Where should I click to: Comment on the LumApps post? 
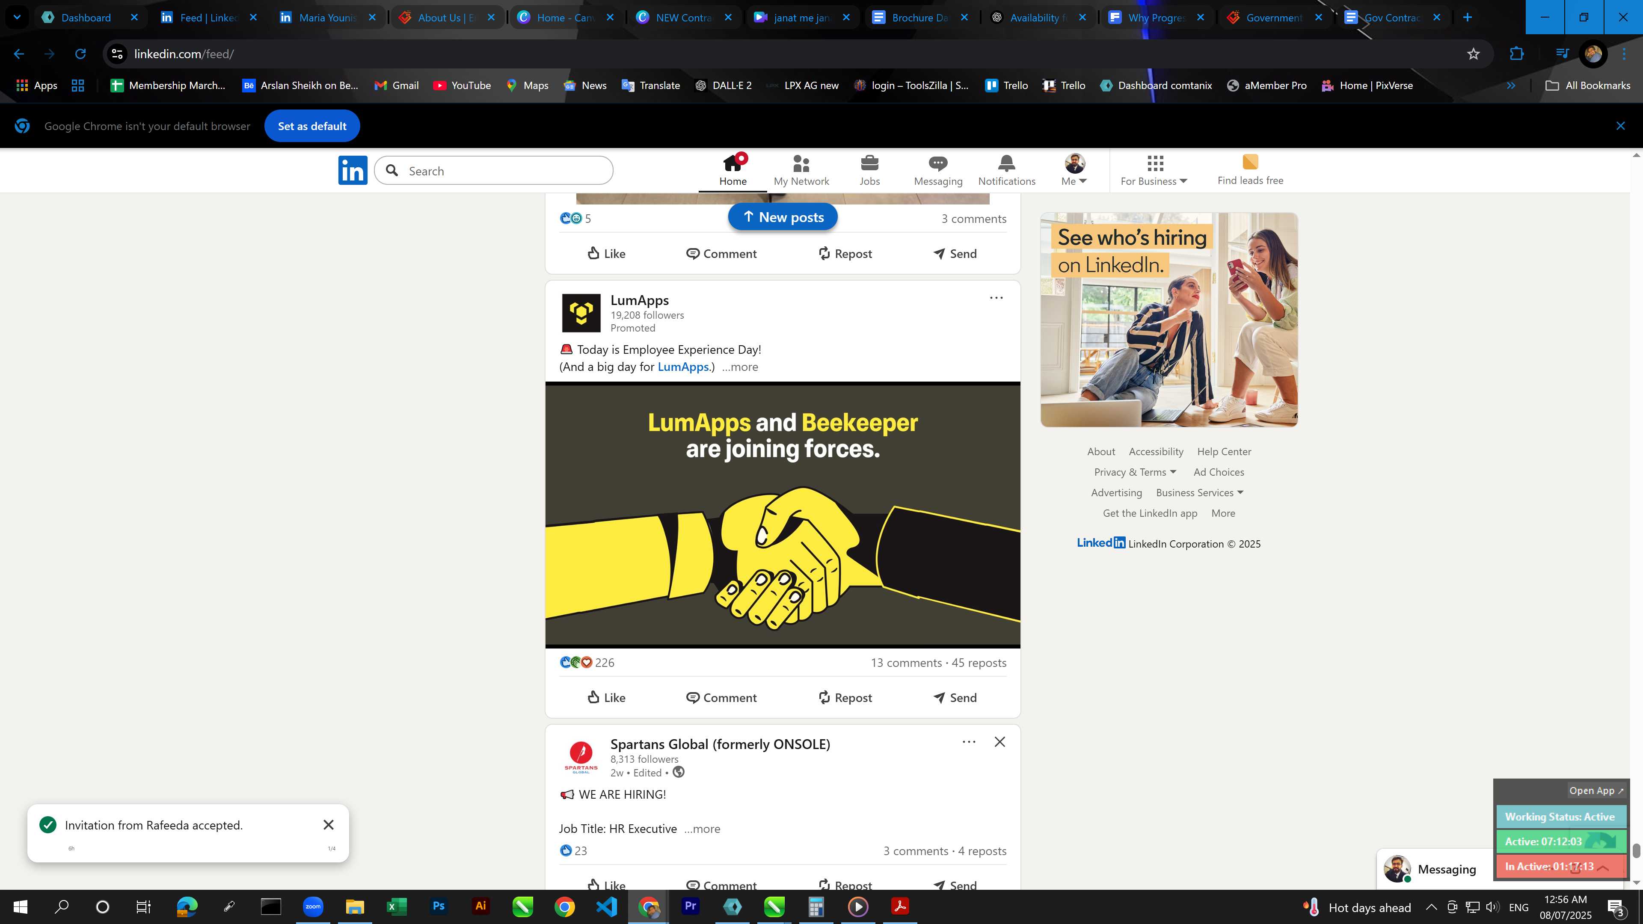pyautogui.click(x=721, y=698)
